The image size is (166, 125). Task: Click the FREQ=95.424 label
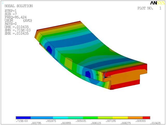[x=16, y=17]
